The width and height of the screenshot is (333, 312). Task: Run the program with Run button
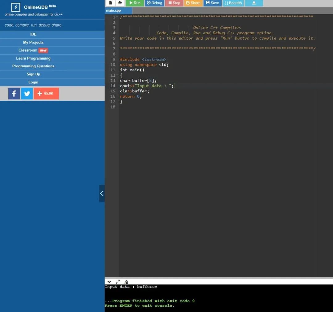click(135, 3)
